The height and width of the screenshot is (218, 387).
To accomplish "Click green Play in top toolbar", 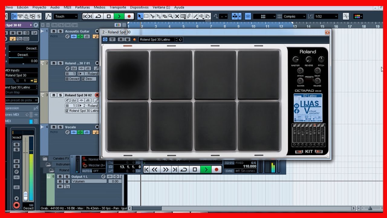I will pos(119,16).
